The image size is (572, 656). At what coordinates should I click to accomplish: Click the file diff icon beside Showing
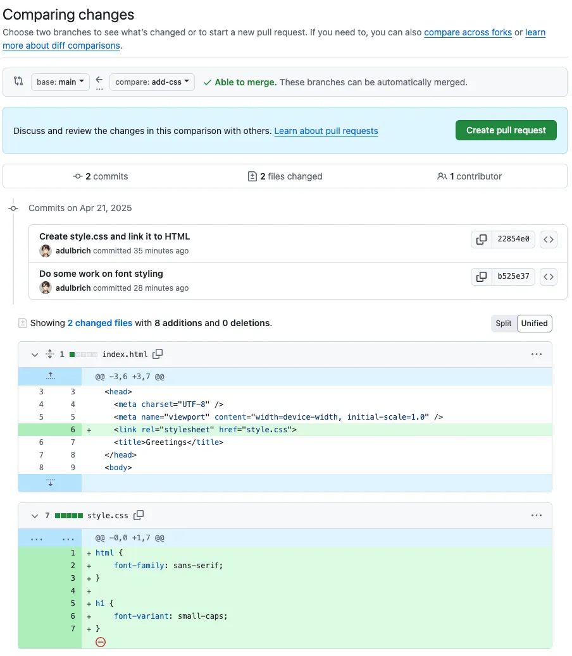[23, 323]
